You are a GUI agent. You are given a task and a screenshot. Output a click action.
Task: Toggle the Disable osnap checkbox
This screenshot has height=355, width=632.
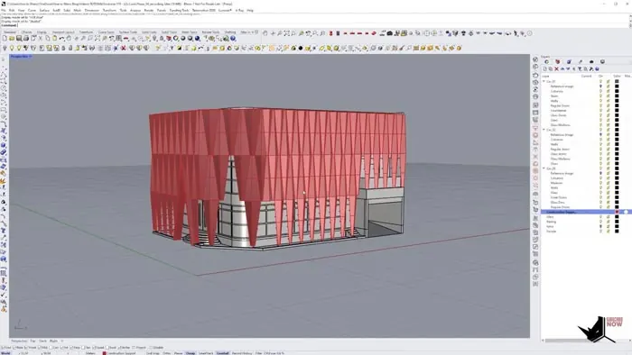151,348
